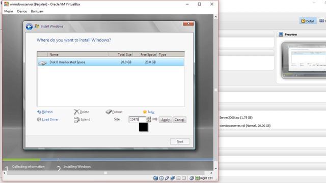326x183 pixels.
Task: Click the Format drive icon
Action: click(x=108, y=112)
